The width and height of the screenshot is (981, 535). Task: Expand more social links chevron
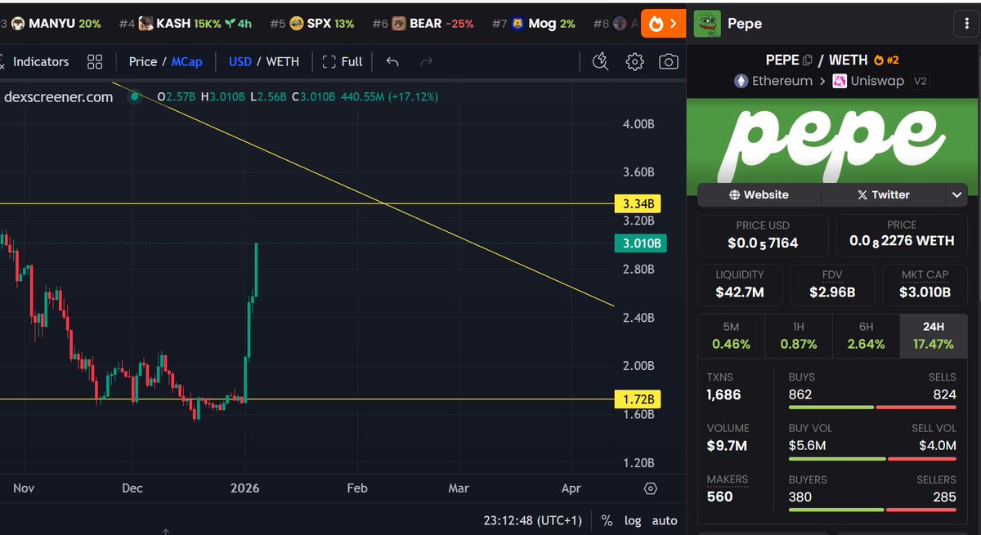[956, 194]
